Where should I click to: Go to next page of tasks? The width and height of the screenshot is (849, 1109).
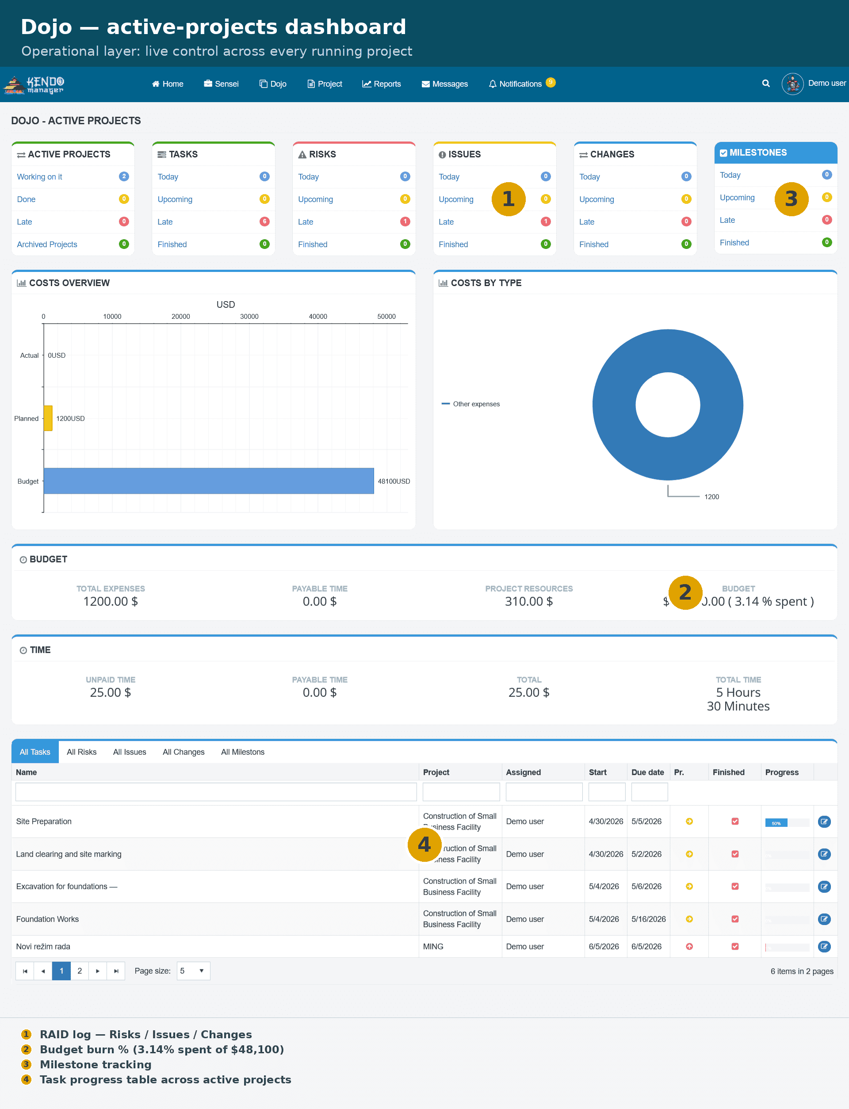click(98, 971)
